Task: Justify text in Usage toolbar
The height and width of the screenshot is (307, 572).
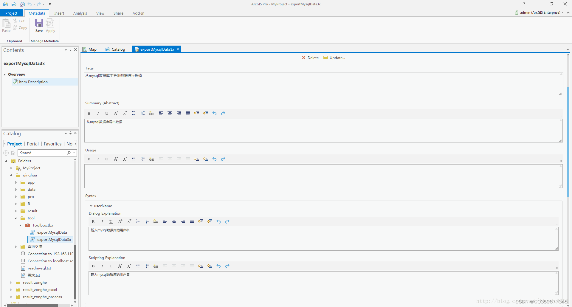Action: [x=187, y=159]
